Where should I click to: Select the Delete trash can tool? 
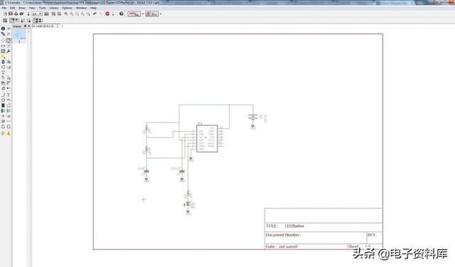coord(3,62)
